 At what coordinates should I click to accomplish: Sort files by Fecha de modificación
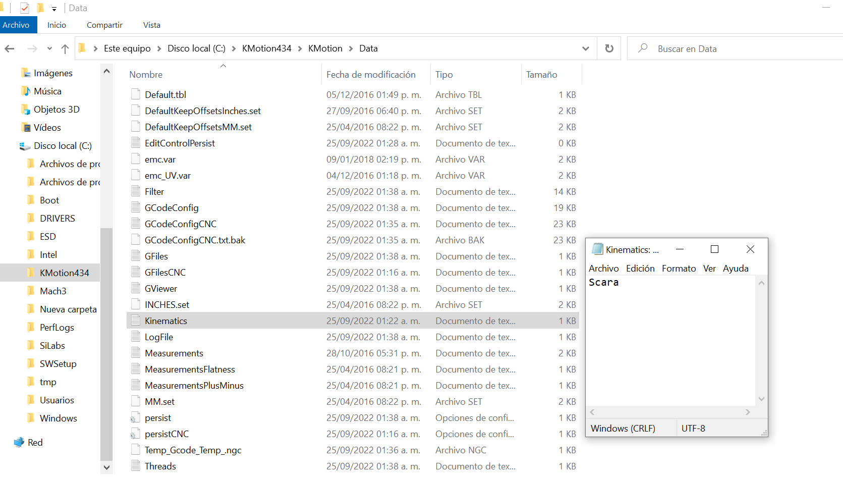point(371,75)
